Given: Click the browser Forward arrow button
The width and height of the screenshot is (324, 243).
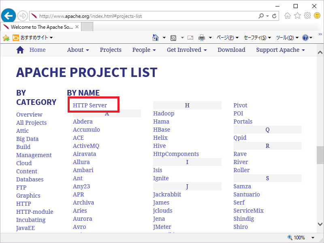Looking at the screenshot, I should tap(22, 16).
